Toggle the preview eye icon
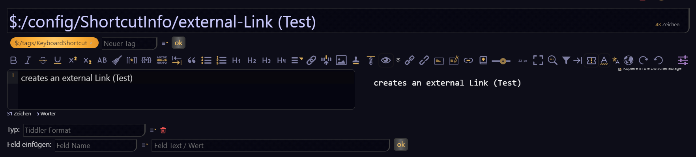 coord(386,60)
